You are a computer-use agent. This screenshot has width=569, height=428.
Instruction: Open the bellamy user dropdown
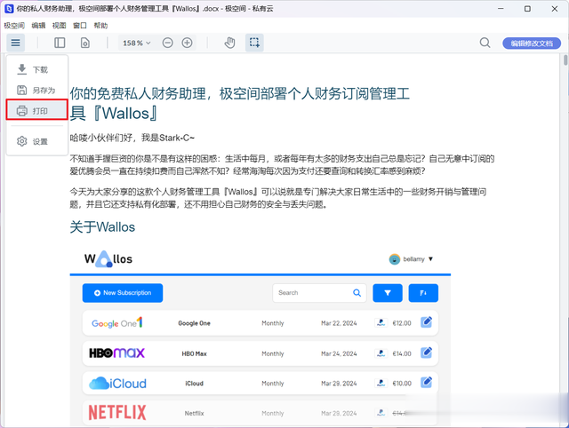[411, 259]
